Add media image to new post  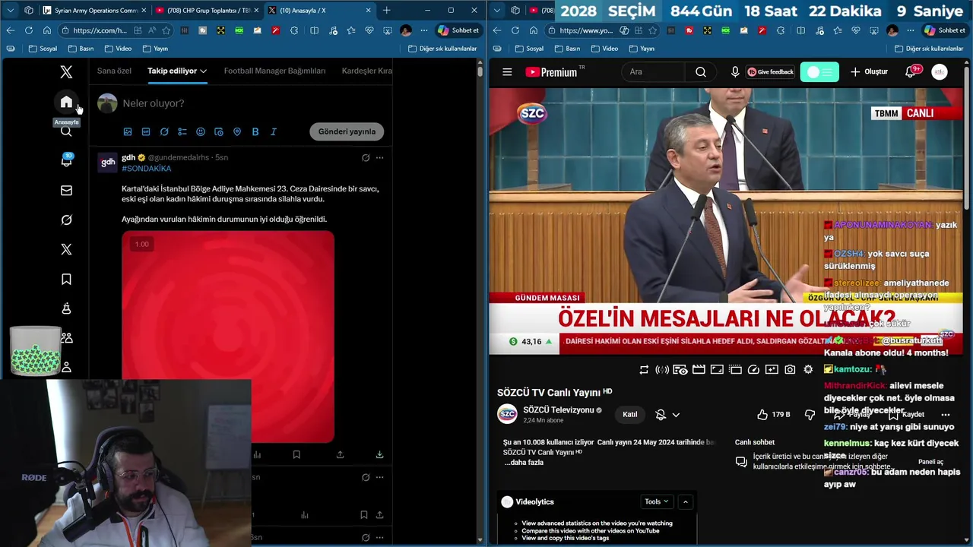[x=128, y=131]
